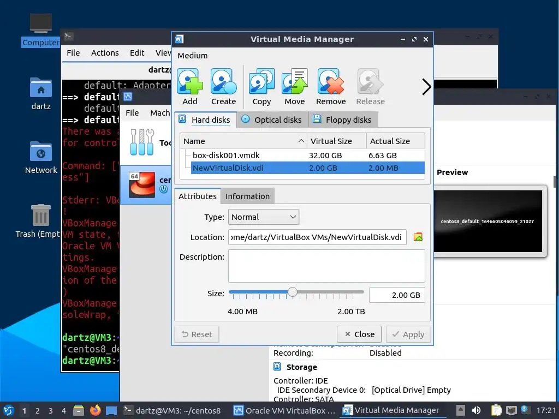Expand the toolbar overflow chevron
Screen dimensions: 559x419
(426, 87)
